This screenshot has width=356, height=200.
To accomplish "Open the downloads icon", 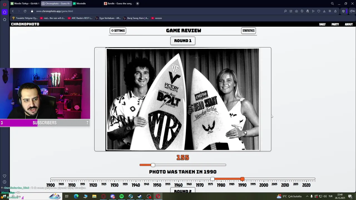I will click(x=324, y=11).
